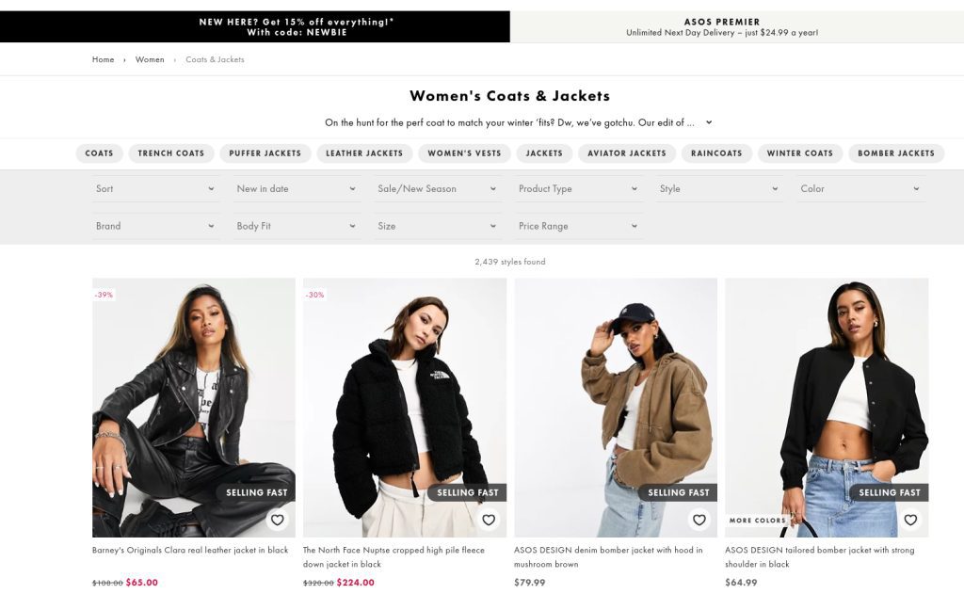
Task: Open the Sort dropdown
Action: 155,189
